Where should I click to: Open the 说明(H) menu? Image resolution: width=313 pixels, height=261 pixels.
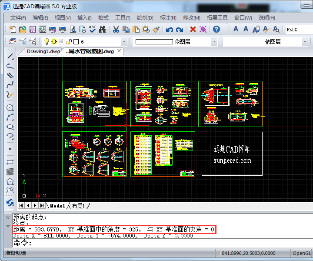tap(267, 18)
